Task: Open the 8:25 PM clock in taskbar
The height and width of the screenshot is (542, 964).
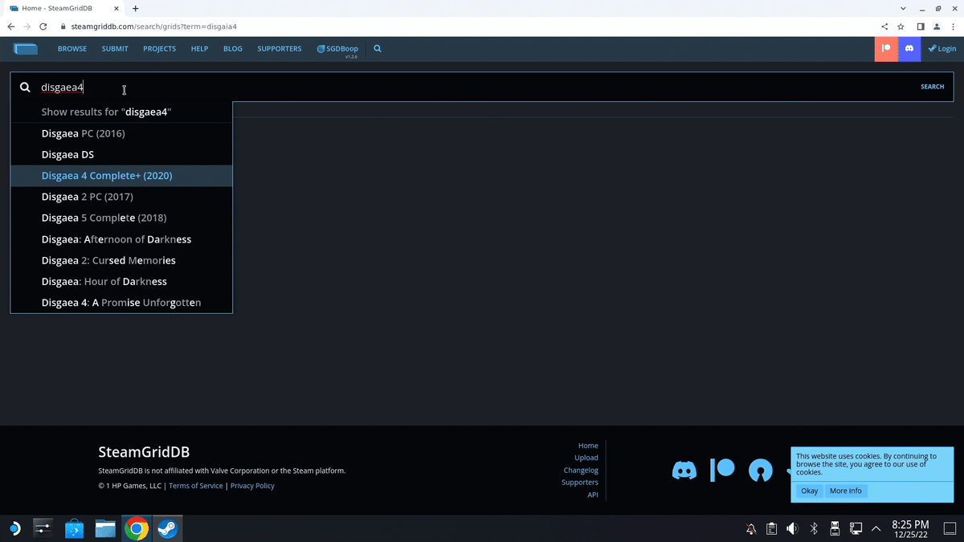Action: pyautogui.click(x=910, y=528)
